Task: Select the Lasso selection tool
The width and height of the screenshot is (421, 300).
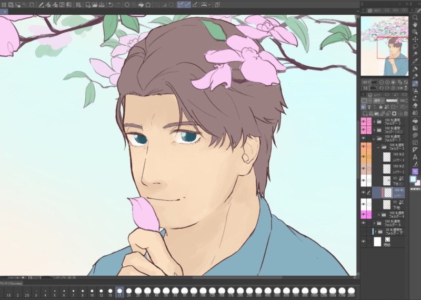Action: click(415, 47)
